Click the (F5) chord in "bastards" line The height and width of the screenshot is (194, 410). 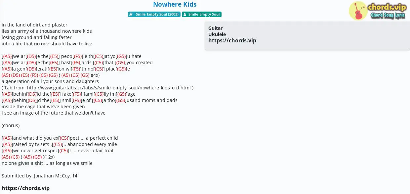coord(76,63)
